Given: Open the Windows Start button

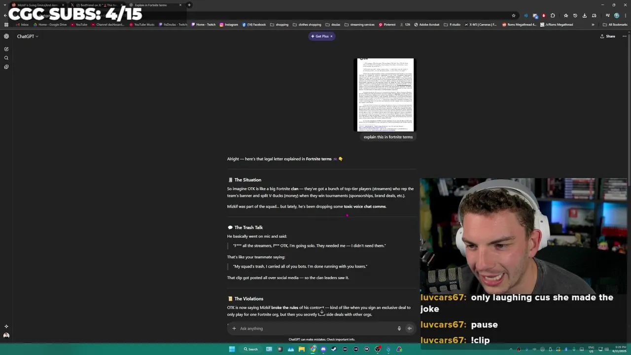Looking at the screenshot, I should coord(232,349).
